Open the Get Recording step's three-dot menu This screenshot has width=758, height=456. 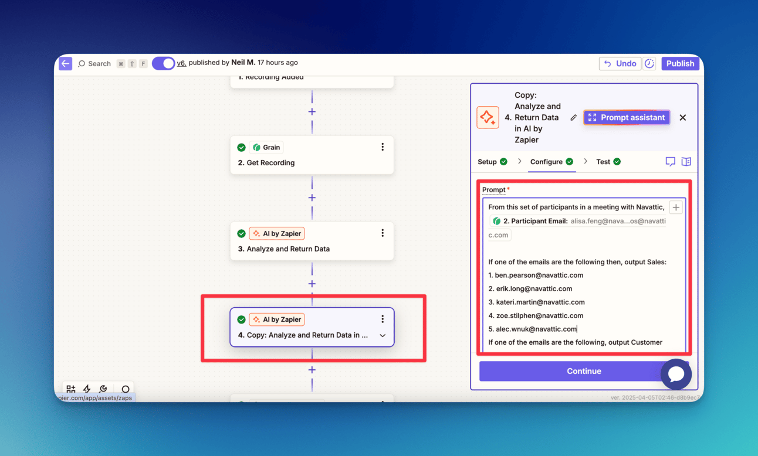[383, 147]
